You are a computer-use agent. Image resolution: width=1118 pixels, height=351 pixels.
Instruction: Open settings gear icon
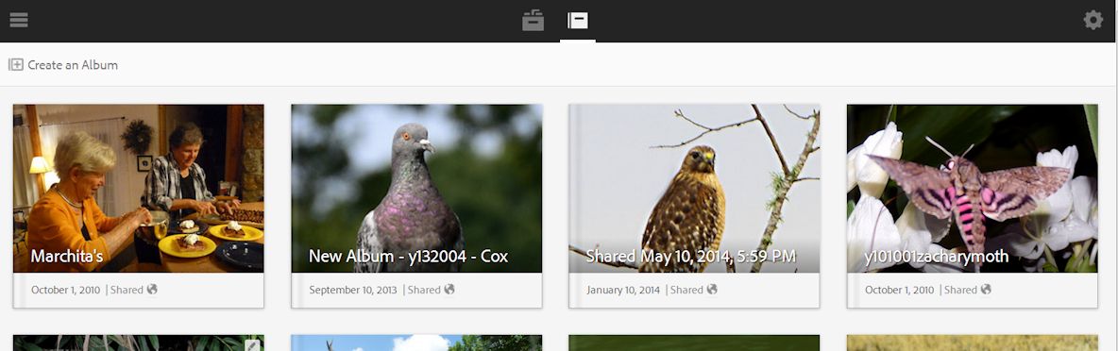[x=1093, y=20]
